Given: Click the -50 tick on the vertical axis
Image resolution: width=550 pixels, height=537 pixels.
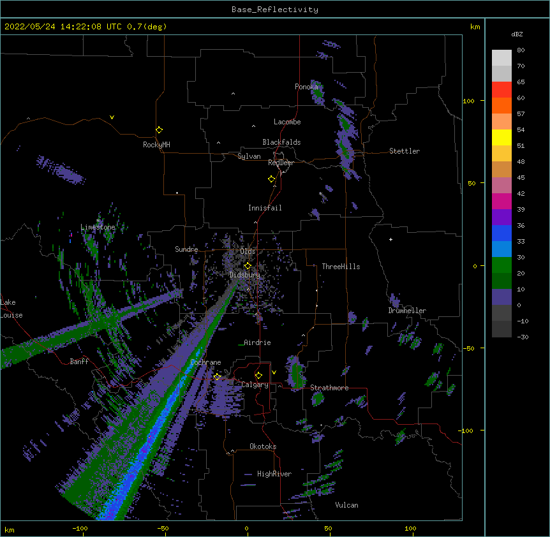Looking at the screenshot, I should pyautogui.click(x=468, y=348).
